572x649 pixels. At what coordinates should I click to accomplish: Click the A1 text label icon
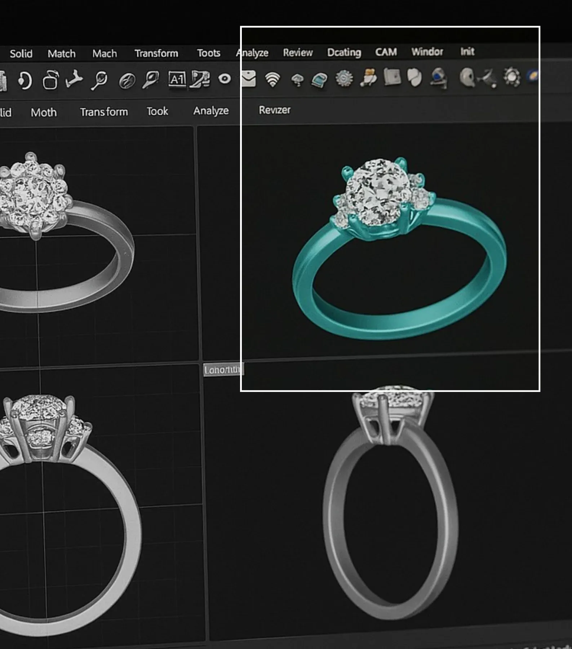click(x=177, y=79)
